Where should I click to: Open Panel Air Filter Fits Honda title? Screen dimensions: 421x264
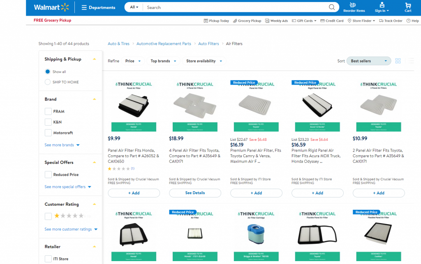[x=134, y=156]
